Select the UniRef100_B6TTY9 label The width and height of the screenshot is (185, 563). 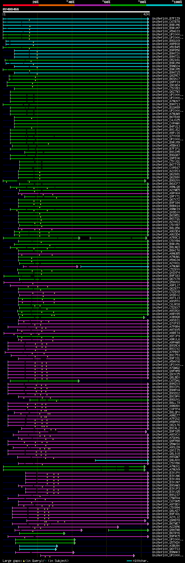point(166,165)
